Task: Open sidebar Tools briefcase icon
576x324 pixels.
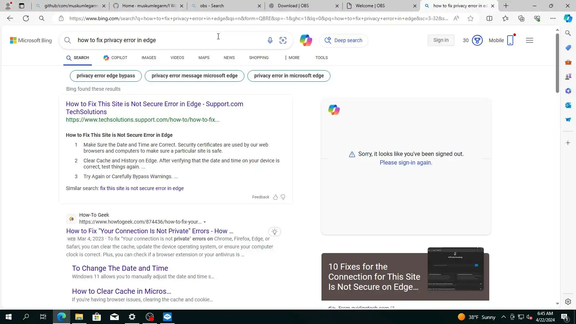Action: (x=568, y=62)
